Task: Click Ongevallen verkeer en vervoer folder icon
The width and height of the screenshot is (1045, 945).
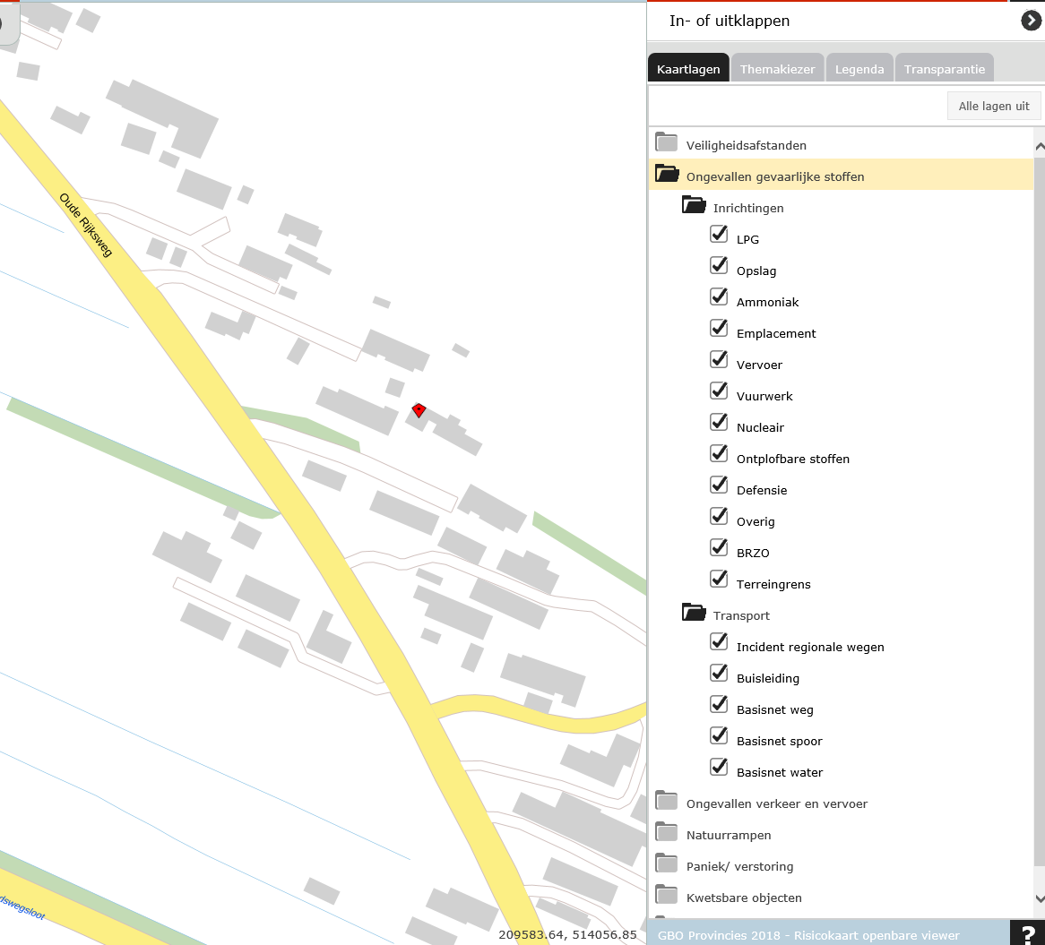Action: pos(666,801)
